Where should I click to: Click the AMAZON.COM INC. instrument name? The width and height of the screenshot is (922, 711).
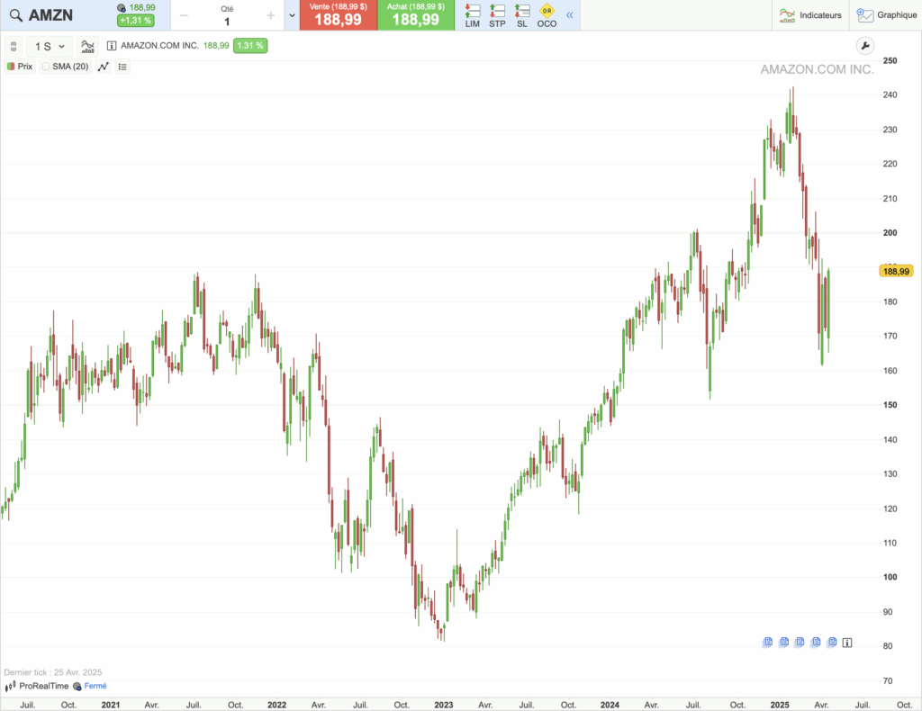click(x=160, y=46)
